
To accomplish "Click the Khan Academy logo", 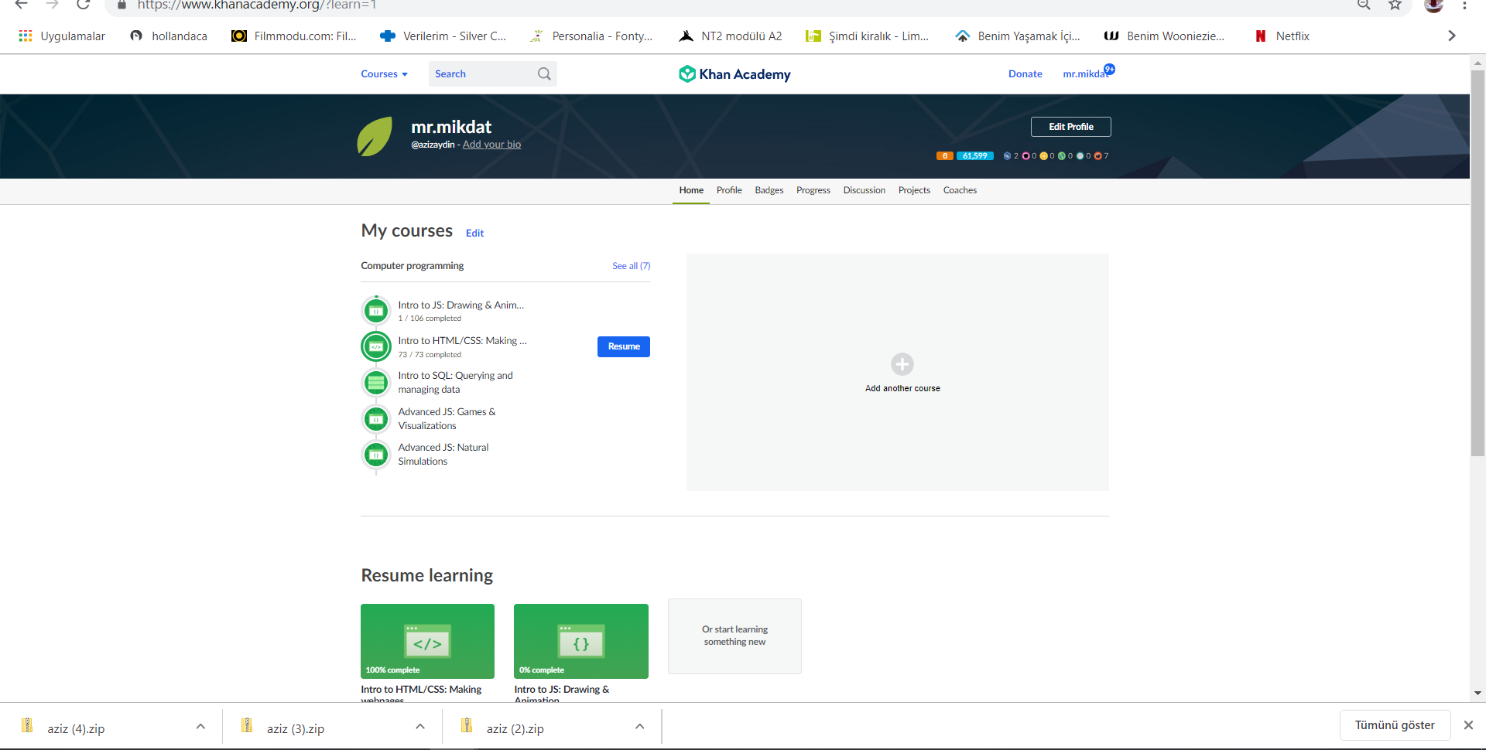I will [x=734, y=74].
